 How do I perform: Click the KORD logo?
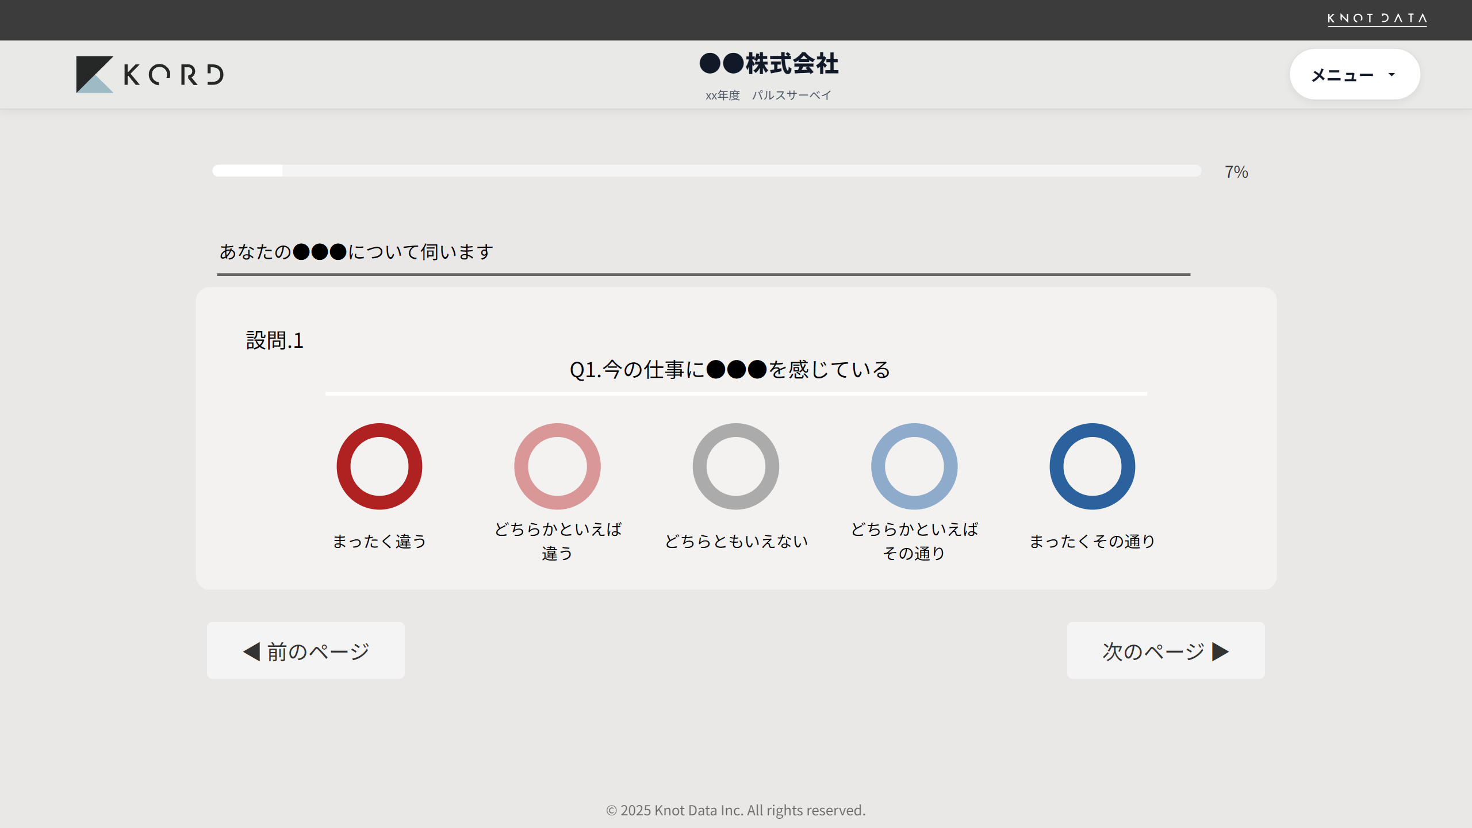click(x=151, y=74)
